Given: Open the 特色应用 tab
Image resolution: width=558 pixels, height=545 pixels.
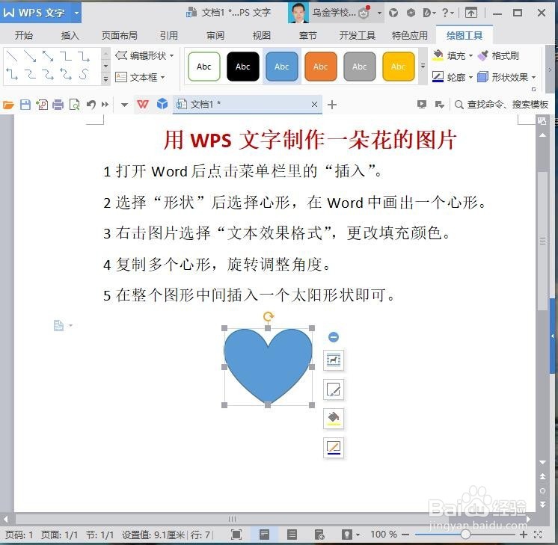Looking at the screenshot, I should tap(410, 35).
